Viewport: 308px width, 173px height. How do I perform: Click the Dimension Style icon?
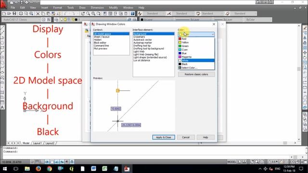pos(169,13)
